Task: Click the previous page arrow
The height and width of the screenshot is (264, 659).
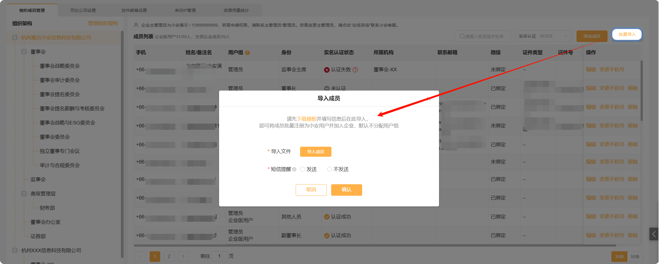Action: (x=141, y=256)
